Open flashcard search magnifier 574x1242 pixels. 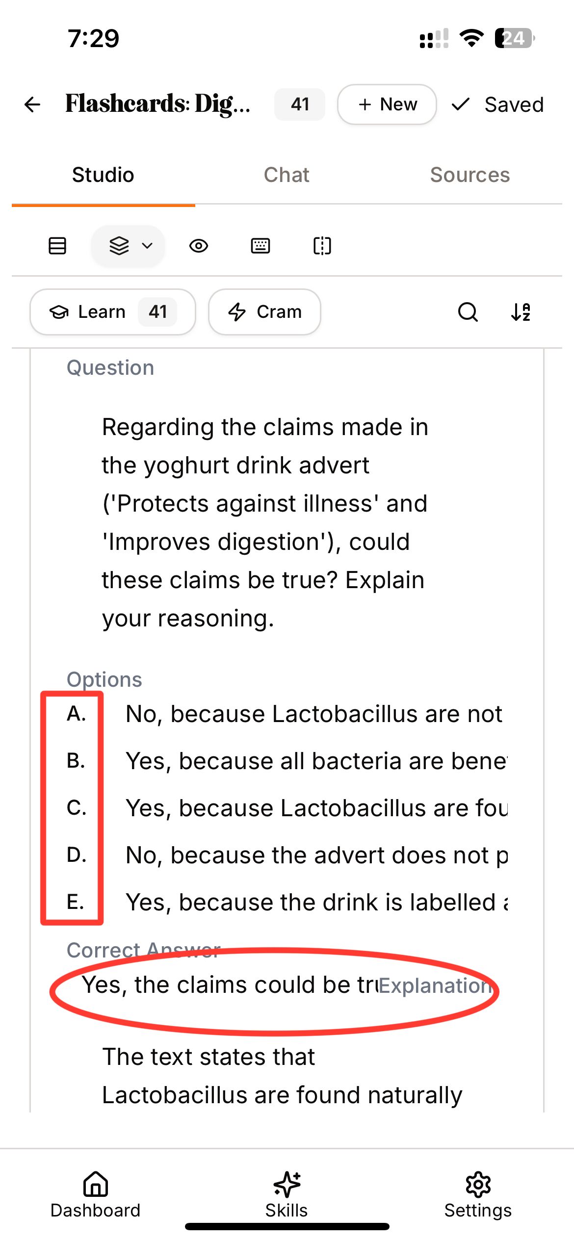468,311
